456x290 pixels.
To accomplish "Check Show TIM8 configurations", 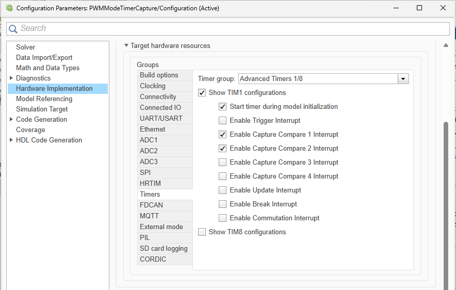I will pos(202,232).
